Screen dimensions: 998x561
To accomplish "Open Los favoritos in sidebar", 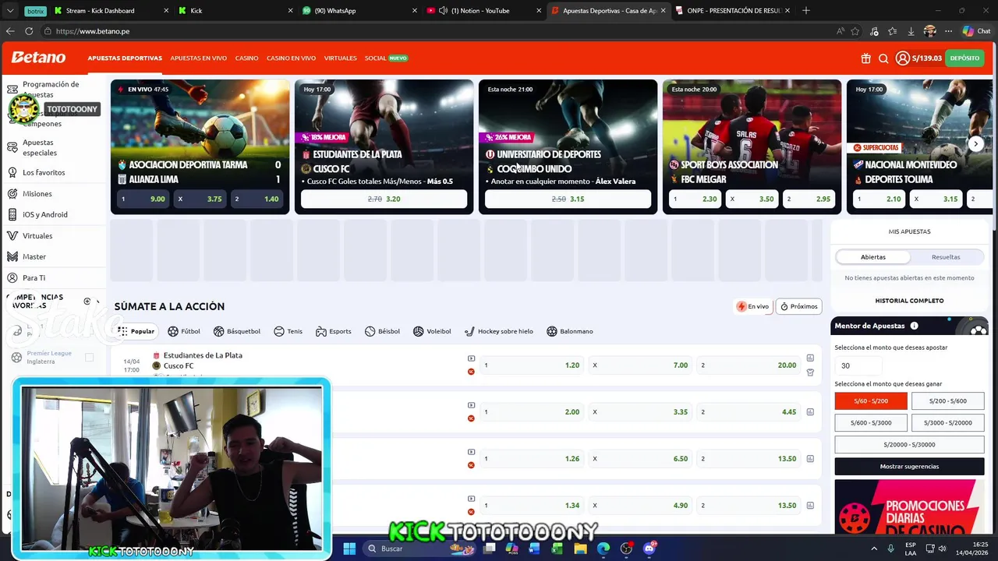I will pyautogui.click(x=44, y=172).
